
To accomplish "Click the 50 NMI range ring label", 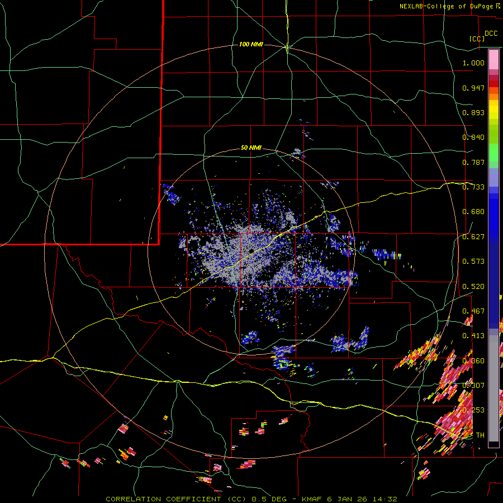I will click(251, 148).
